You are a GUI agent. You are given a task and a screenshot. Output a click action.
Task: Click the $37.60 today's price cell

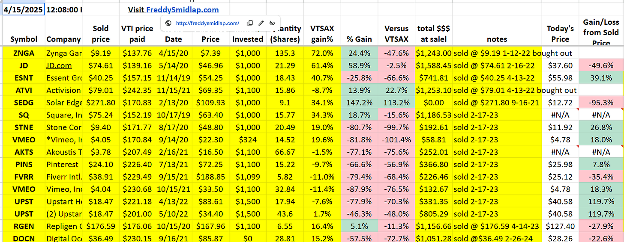pos(560,66)
